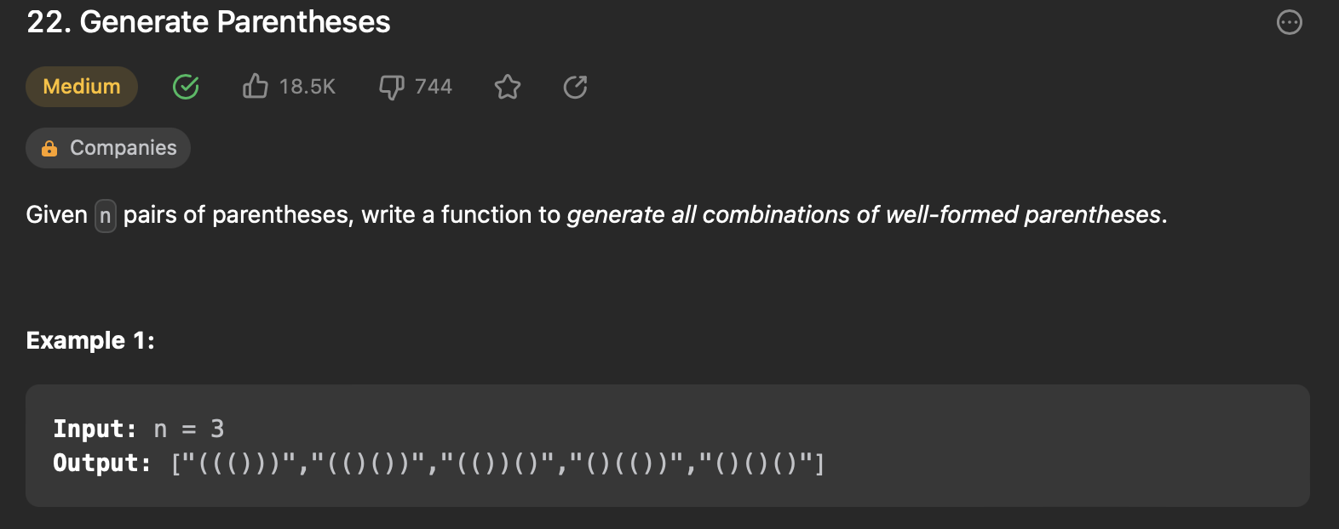Click the inline code element n
Image resolution: width=1339 pixels, height=529 pixels.
104,215
